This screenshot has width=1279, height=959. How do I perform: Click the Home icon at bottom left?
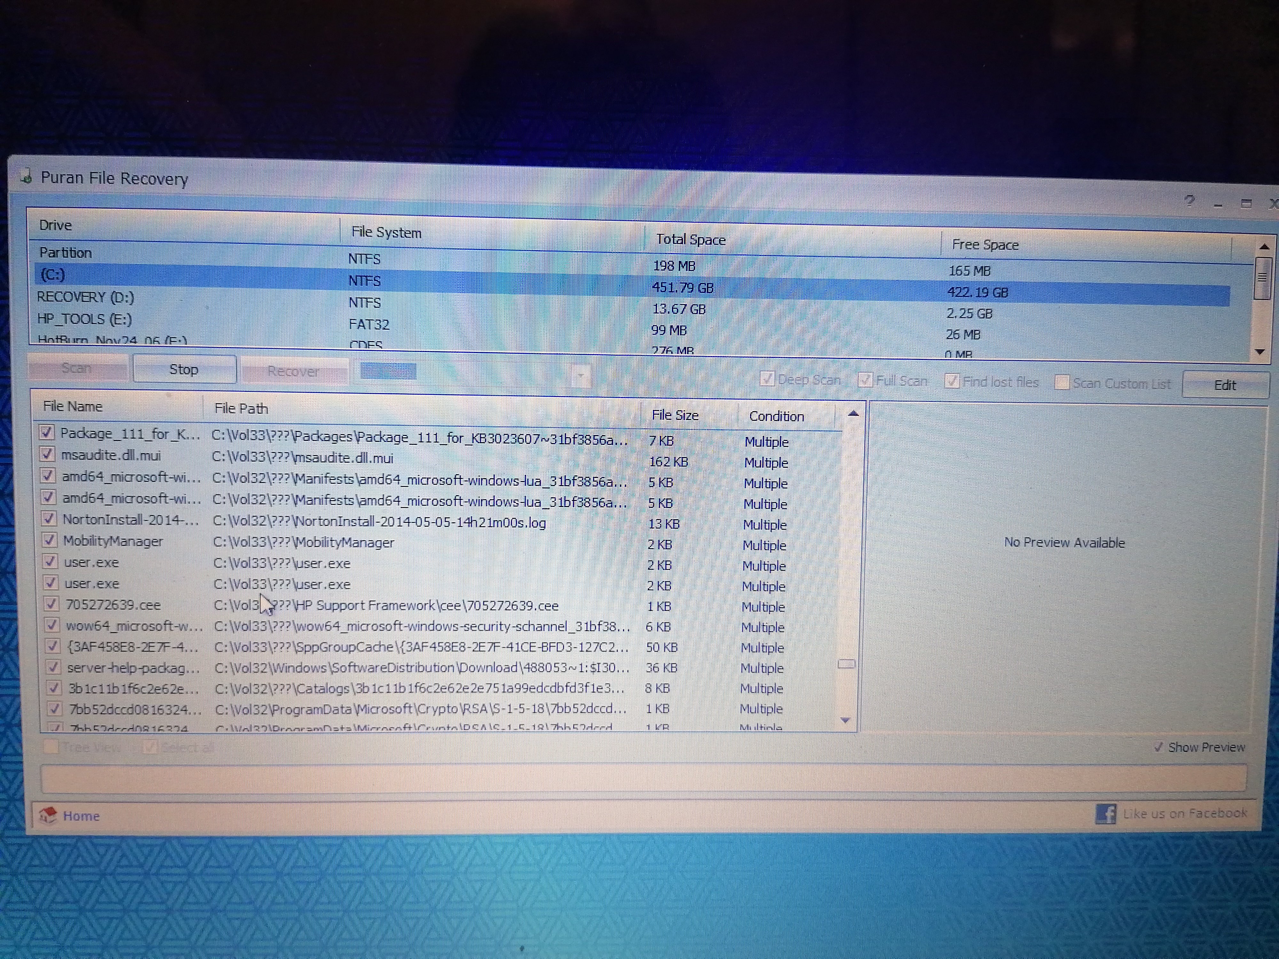tap(47, 815)
